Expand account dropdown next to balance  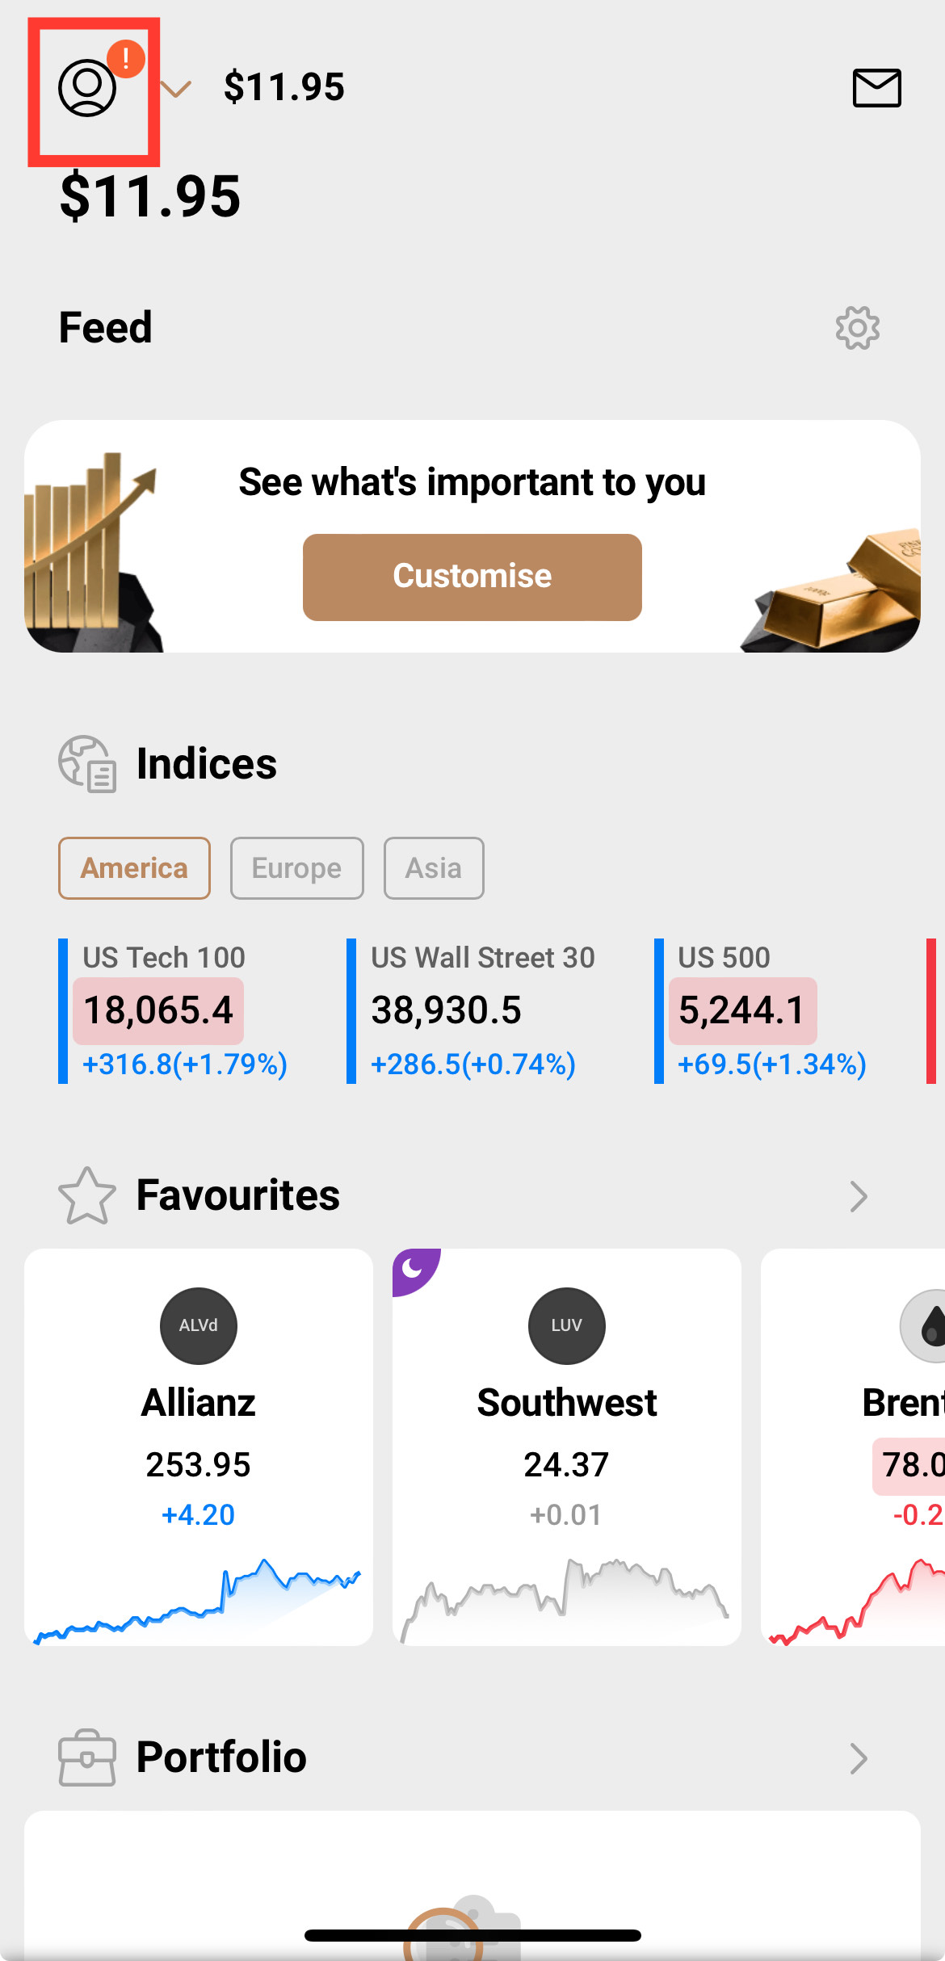pyautogui.click(x=176, y=88)
